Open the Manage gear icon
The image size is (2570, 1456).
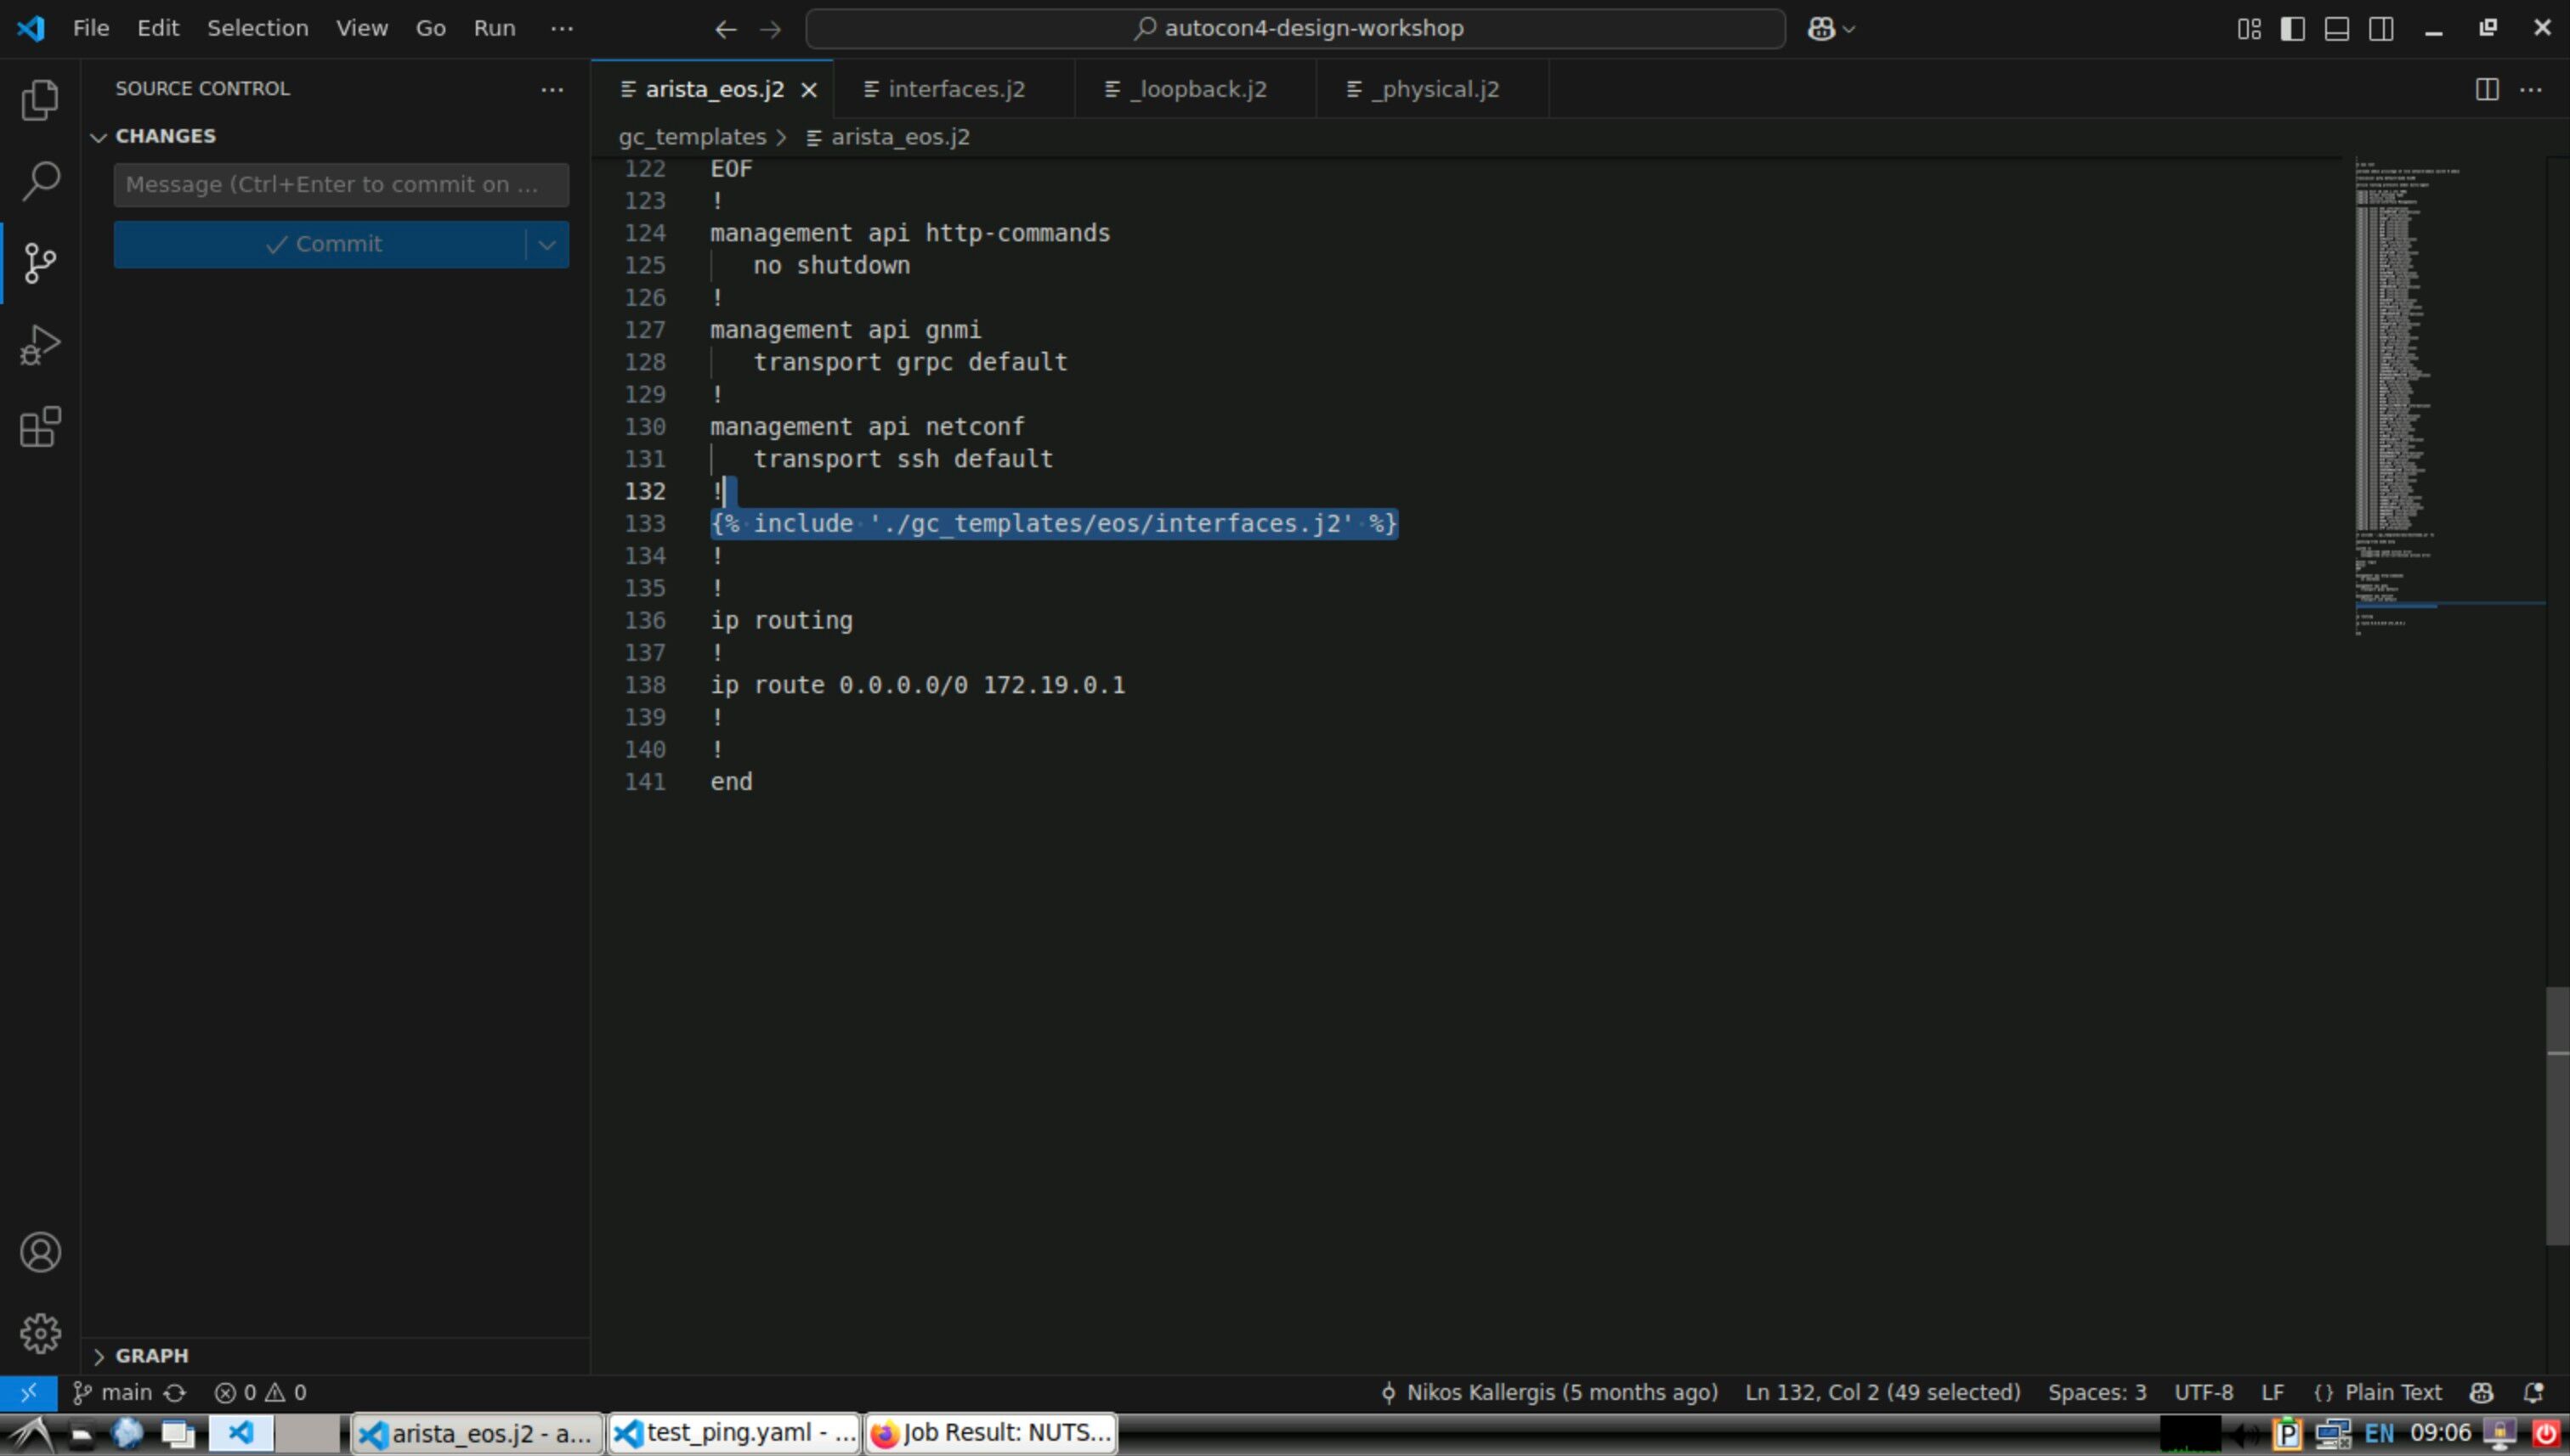tap(40, 1333)
